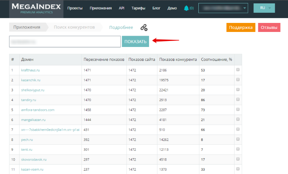The height and width of the screenshot is (174, 288).
Task: Tick the checkbox for skovorodavok.ru
Action: (238, 159)
